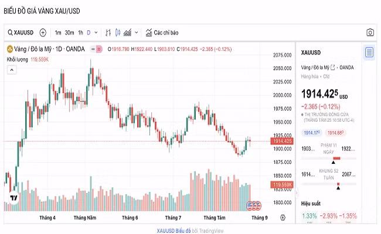Click the TradingView logo on chart
381x234 pixels.
coord(15,198)
